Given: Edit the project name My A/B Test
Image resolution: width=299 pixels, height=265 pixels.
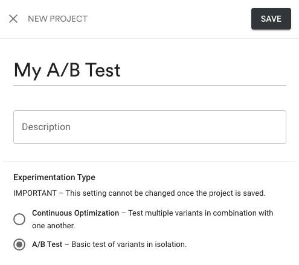Looking at the screenshot, I should click(x=150, y=70).
